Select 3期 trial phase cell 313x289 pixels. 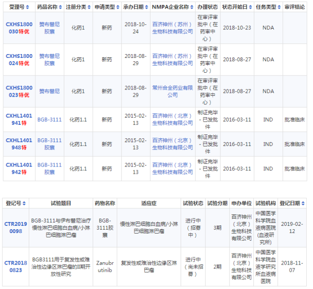217,228
